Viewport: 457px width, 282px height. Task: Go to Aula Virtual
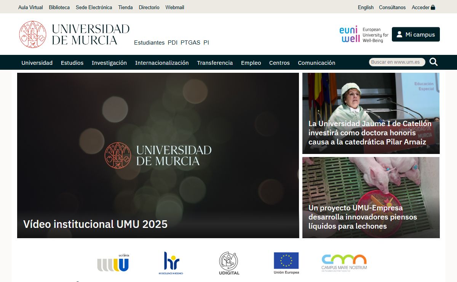point(30,7)
